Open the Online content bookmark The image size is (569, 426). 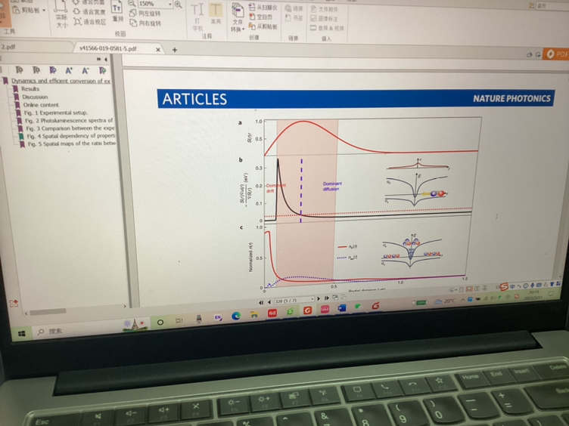coord(41,105)
